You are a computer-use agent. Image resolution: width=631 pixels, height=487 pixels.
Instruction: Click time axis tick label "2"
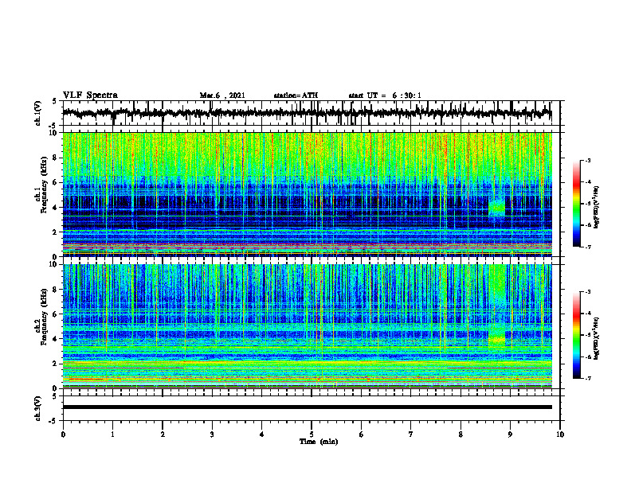point(163,434)
